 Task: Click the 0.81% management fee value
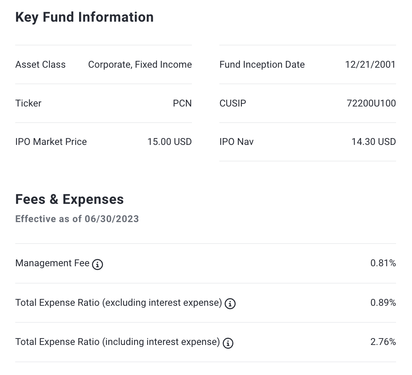pyautogui.click(x=383, y=263)
